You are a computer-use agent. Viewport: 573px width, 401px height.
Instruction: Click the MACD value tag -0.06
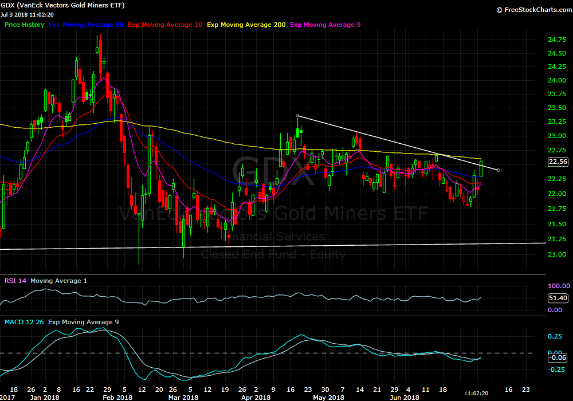tap(558, 357)
